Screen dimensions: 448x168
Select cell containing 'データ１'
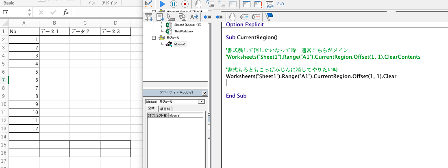click(54, 32)
